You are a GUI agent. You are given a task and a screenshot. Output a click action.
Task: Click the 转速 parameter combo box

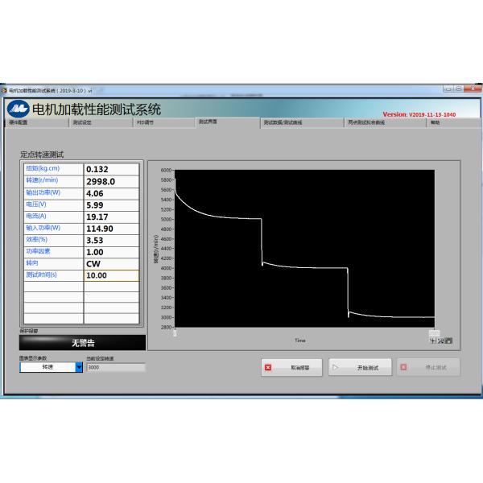47,367
